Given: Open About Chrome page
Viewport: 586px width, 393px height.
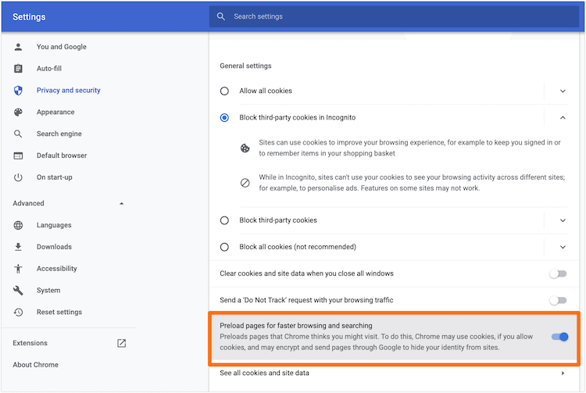Looking at the screenshot, I should pos(35,365).
